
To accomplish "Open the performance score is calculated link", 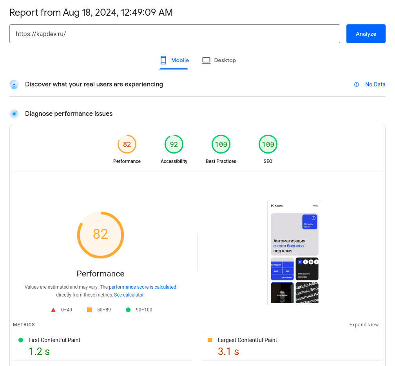I will click(143, 287).
